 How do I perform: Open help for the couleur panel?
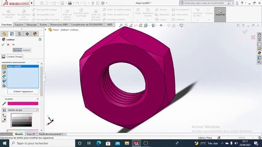coord(40,40)
